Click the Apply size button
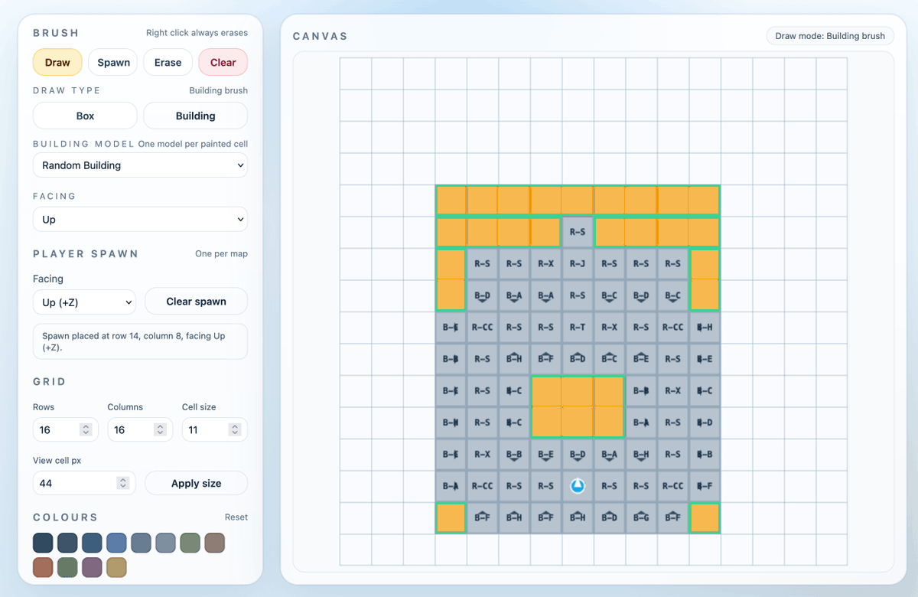Viewport: 918px width, 597px height. 197,484
